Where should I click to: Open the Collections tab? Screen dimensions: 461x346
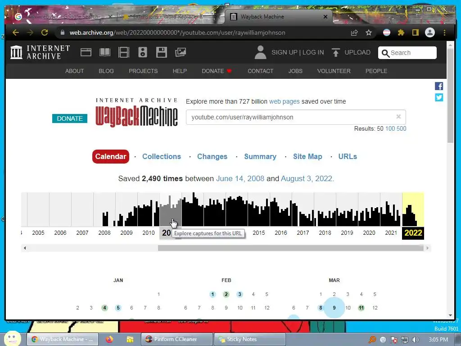point(162,156)
